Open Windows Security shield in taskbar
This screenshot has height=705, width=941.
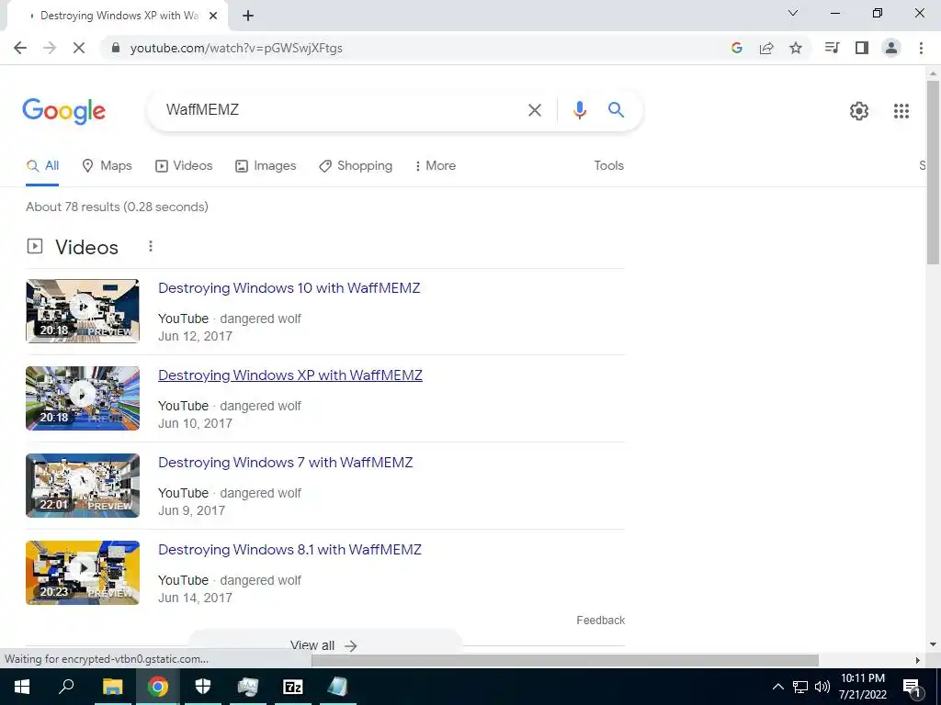tap(203, 687)
